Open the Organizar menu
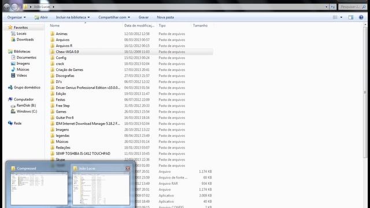 pyautogui.click(x=16, y=17)
